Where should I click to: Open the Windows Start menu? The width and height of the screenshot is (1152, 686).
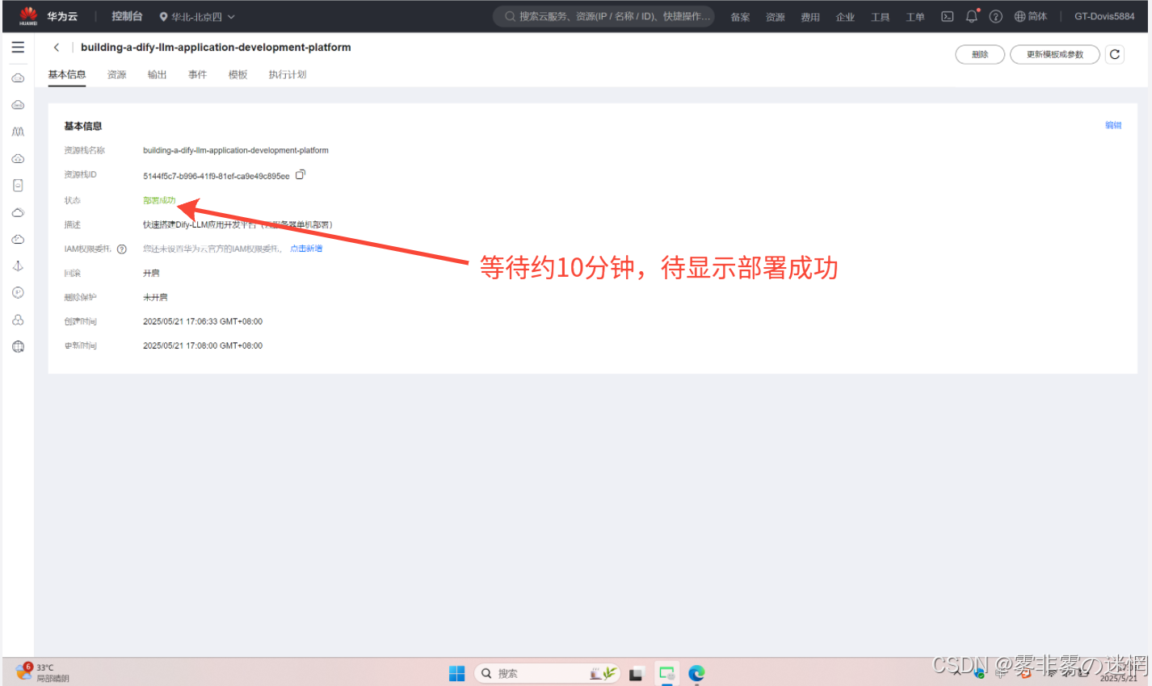click(456, 673)
